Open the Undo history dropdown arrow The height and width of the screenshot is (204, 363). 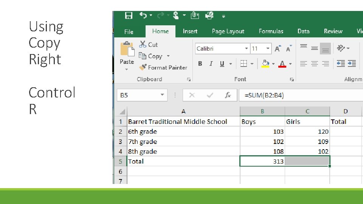(151, 15)
